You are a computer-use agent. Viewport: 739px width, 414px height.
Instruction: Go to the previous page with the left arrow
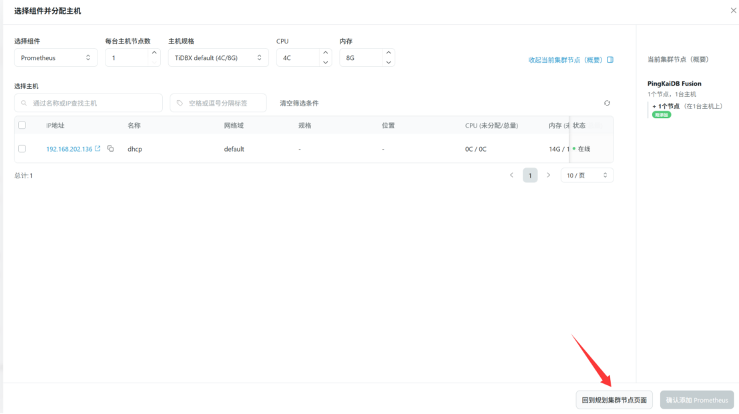511,175
